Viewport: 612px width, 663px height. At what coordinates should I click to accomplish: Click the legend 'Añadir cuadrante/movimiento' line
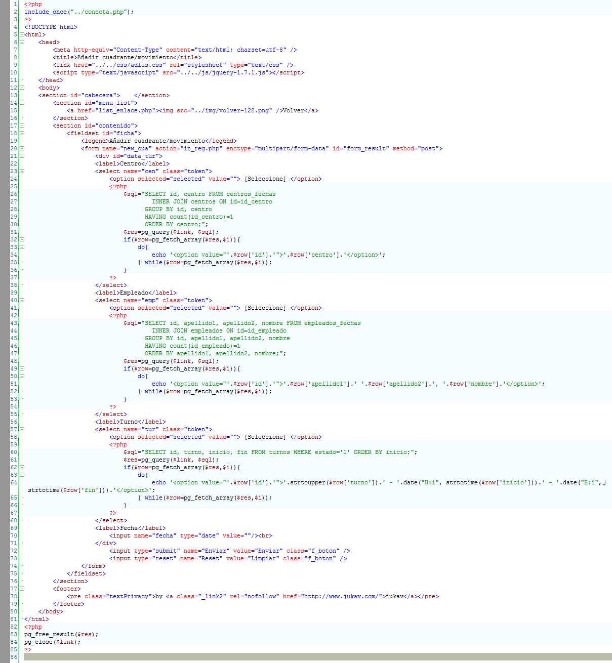pyautogui.click(x=159, y=141)
